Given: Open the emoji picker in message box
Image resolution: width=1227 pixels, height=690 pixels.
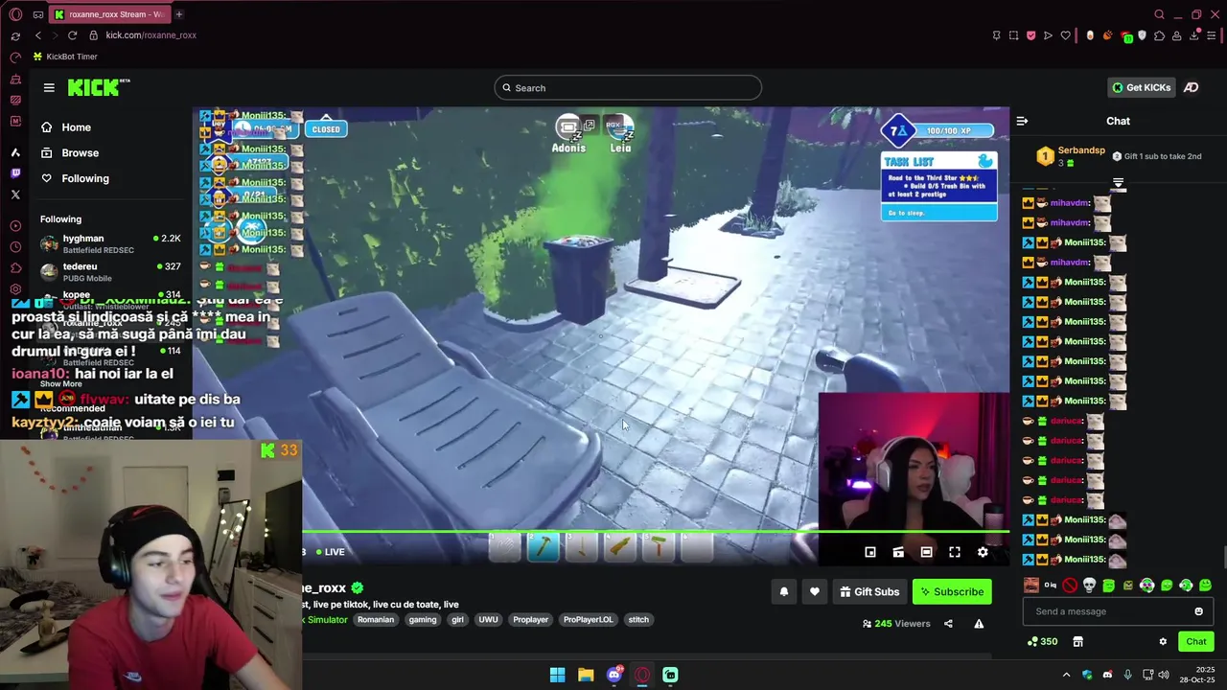Looking at the screenshot, I should click(x=1198, y=611).
